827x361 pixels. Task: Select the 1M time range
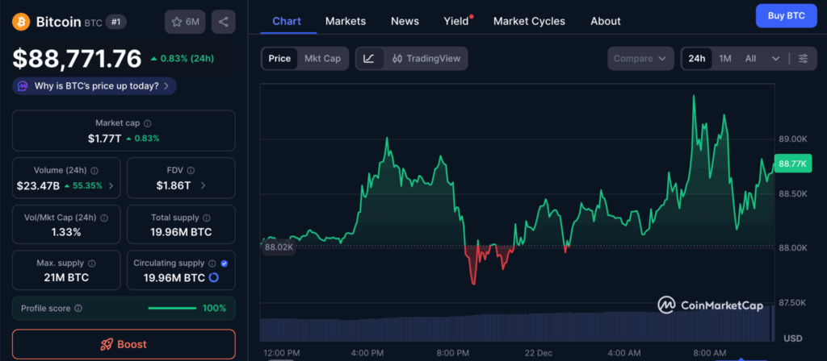725,59
